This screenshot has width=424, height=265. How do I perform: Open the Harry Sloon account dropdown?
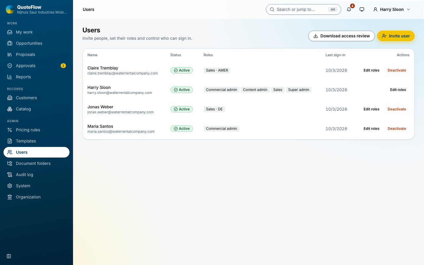[392, 9]
